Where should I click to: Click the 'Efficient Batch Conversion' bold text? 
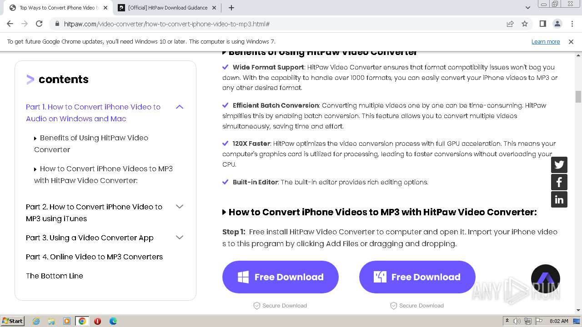pyautogui.click(x=276, y=105)
